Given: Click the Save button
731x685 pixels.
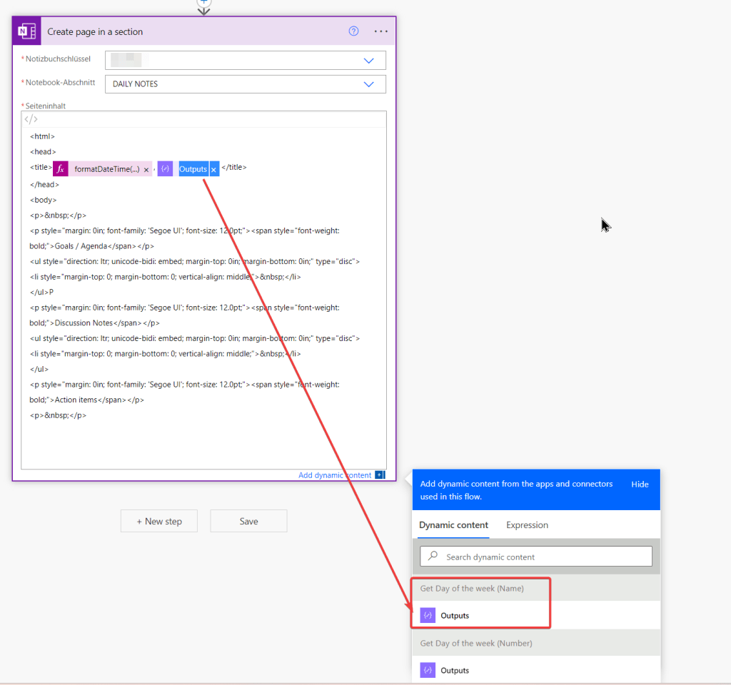Looking at the screenshot, I should [x=248, y=522].
